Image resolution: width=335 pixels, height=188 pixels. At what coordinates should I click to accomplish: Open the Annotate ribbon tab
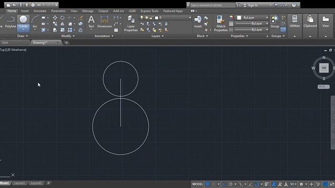pos(40,11)
